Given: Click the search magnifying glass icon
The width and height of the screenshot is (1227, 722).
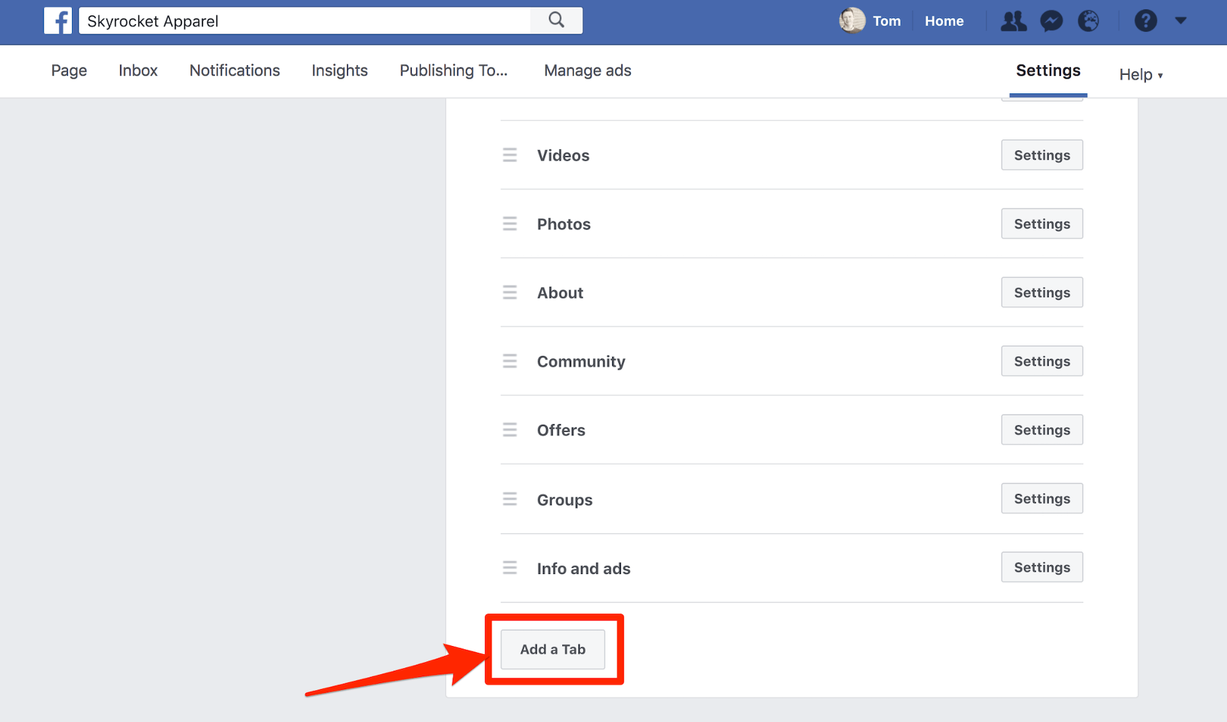Looking at the screenshot, I should tap(556, 20).
